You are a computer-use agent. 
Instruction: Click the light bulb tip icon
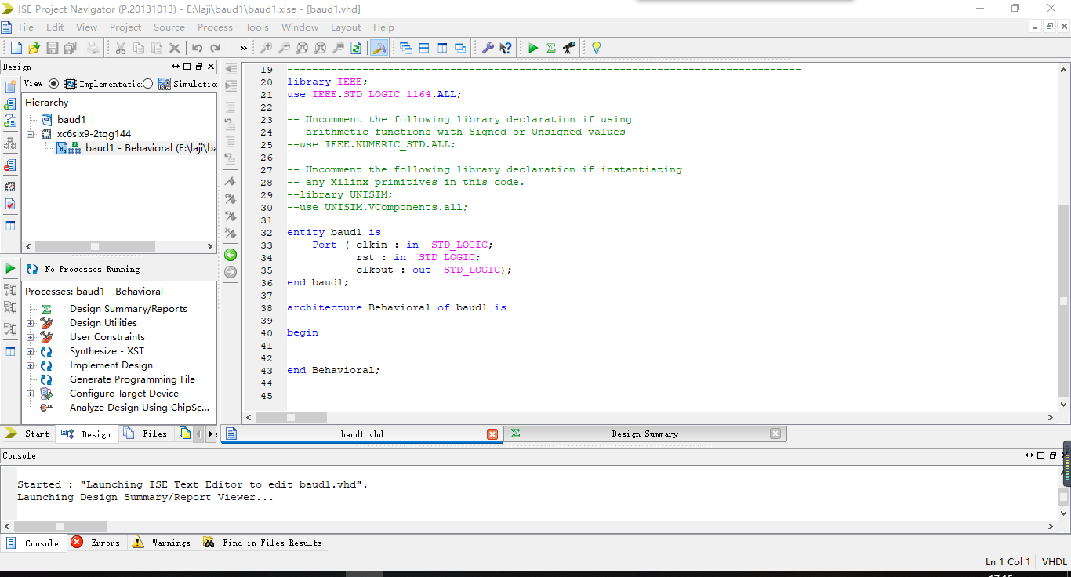point(596,48)
